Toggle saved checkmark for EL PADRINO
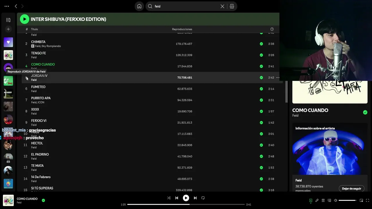Screen dimensions: 372x209 tap(261, 156)
